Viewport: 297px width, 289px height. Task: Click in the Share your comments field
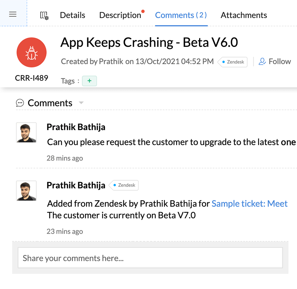(x=150, y=258)
